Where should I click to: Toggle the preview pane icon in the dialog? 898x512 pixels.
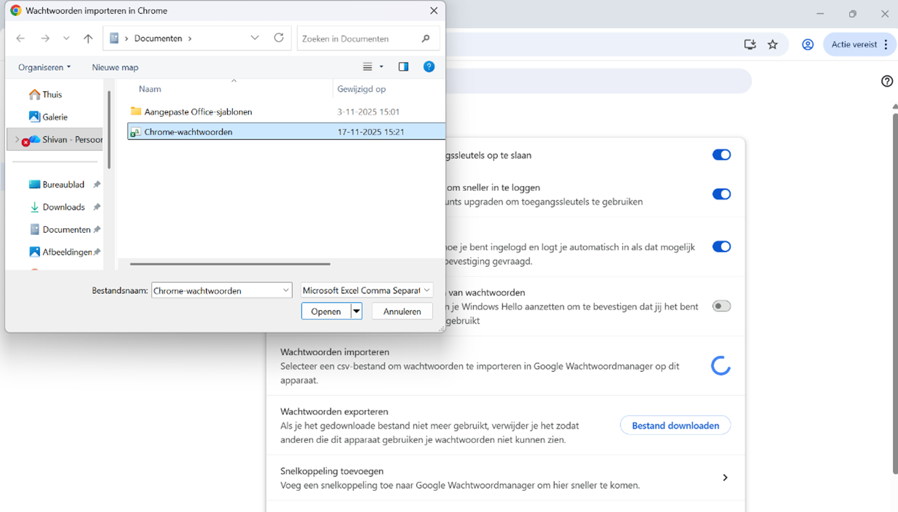pos(403,66)
